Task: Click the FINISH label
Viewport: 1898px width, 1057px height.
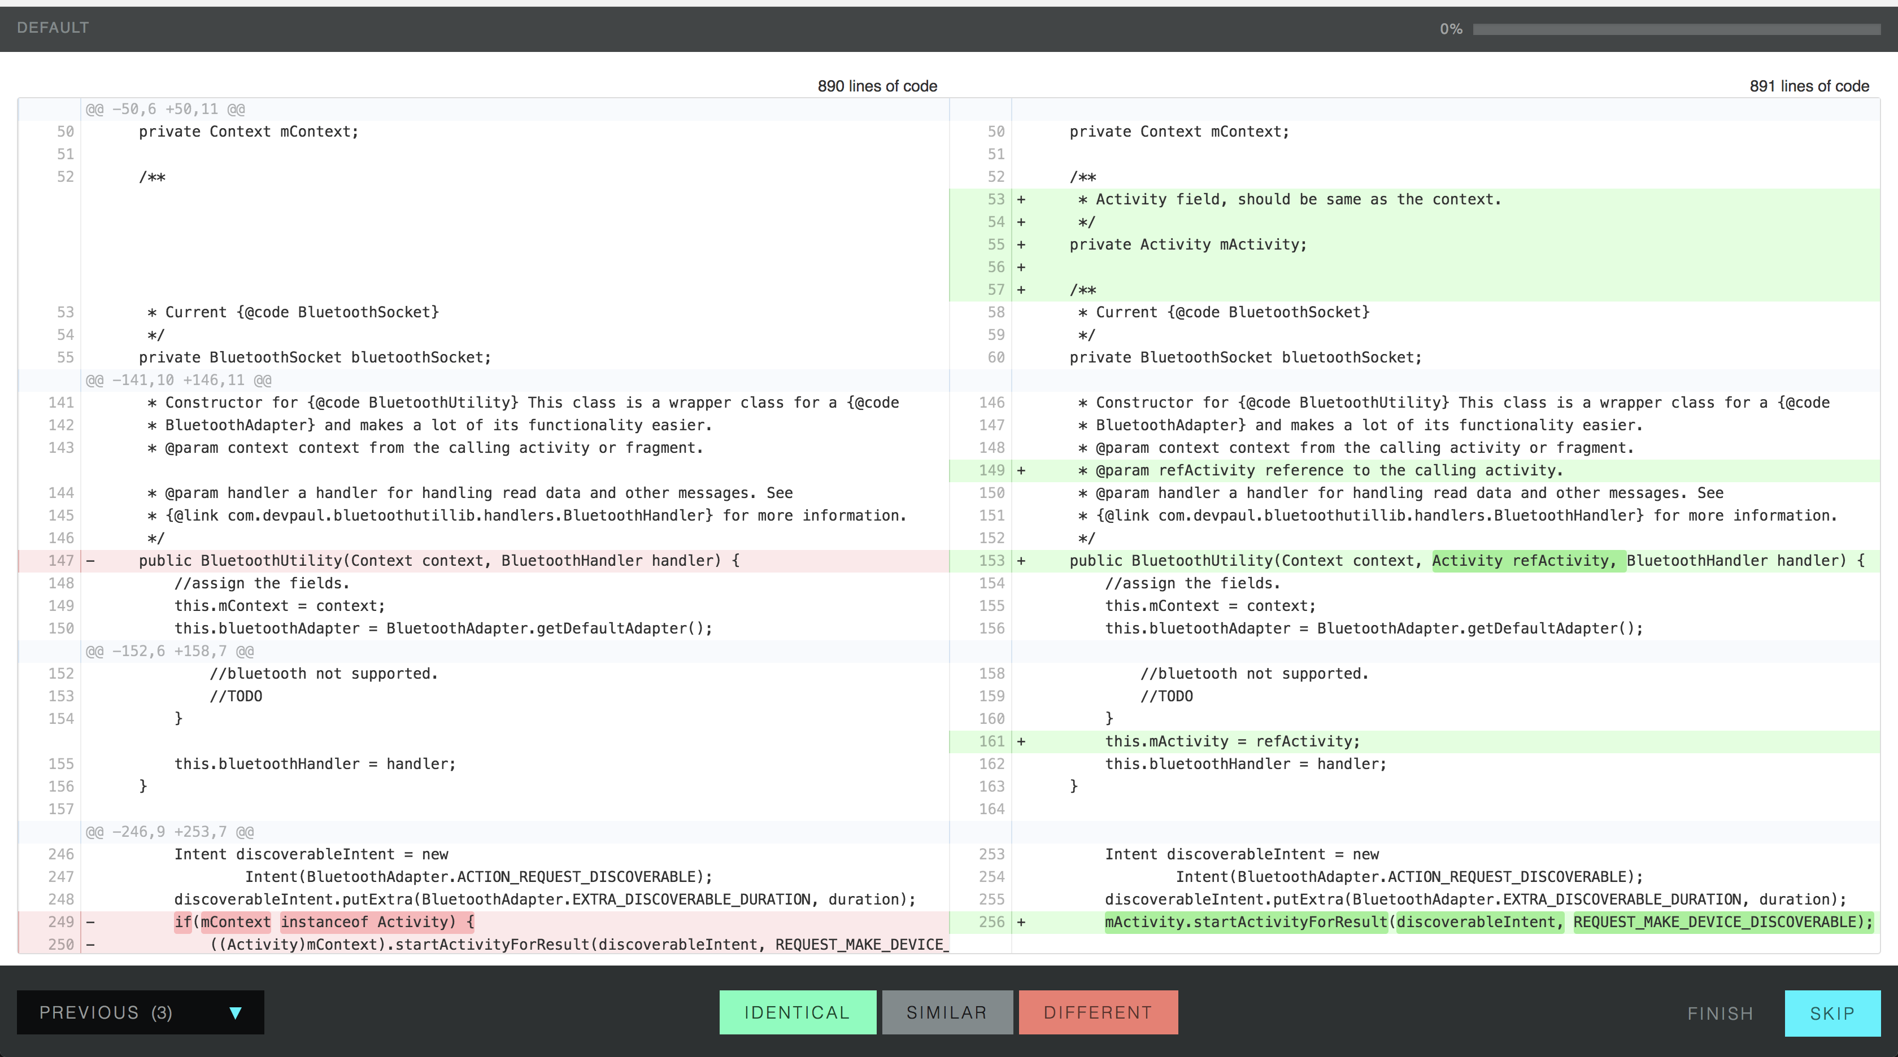Action: 1721,1014
